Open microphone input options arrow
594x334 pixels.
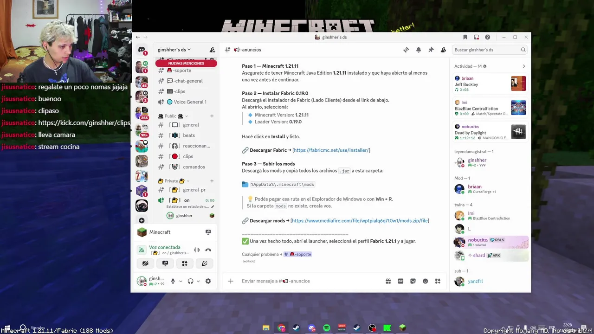181,281
